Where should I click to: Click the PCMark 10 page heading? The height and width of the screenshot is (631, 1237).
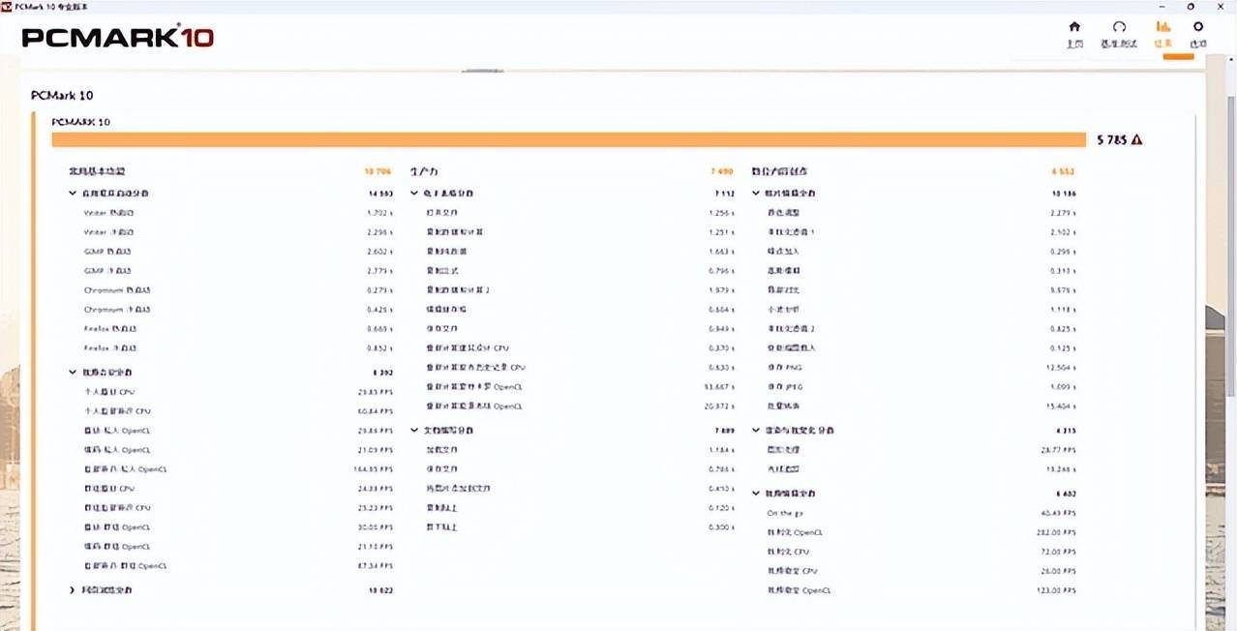[62, 96]
